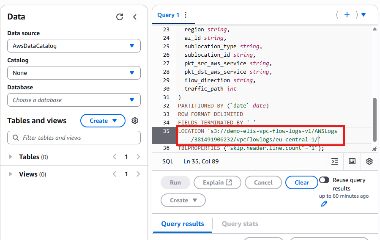Image resolution: width=380 pixels, height=240 pixels.
Task: Open the Data source dropdown
Action: [x=74, y=46]
